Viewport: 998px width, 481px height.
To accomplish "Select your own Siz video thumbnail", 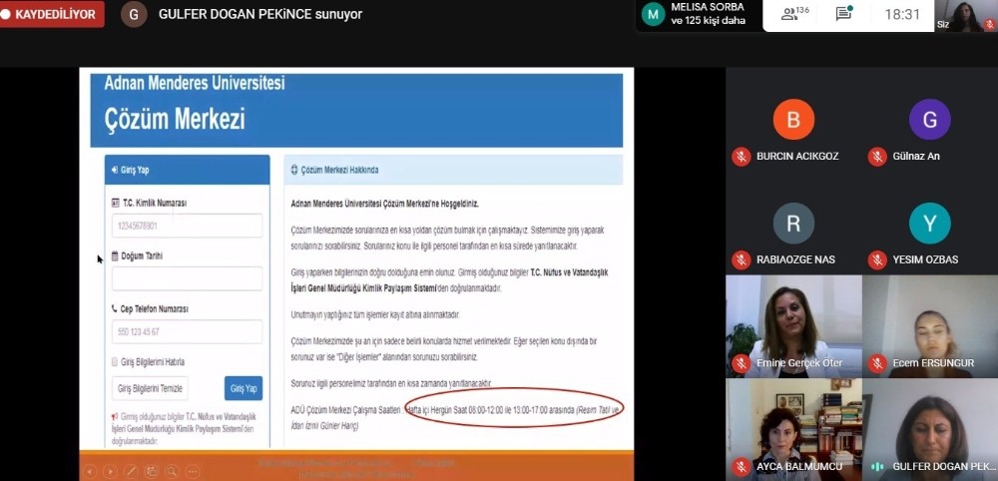I will pyautogui.click(x=965, y=16).
